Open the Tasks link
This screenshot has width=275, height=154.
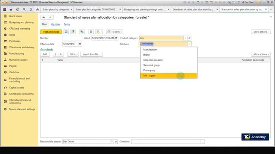tap(67, 24)
